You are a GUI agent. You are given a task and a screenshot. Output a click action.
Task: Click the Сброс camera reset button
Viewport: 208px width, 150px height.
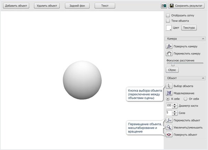click(x=172, y=70)
